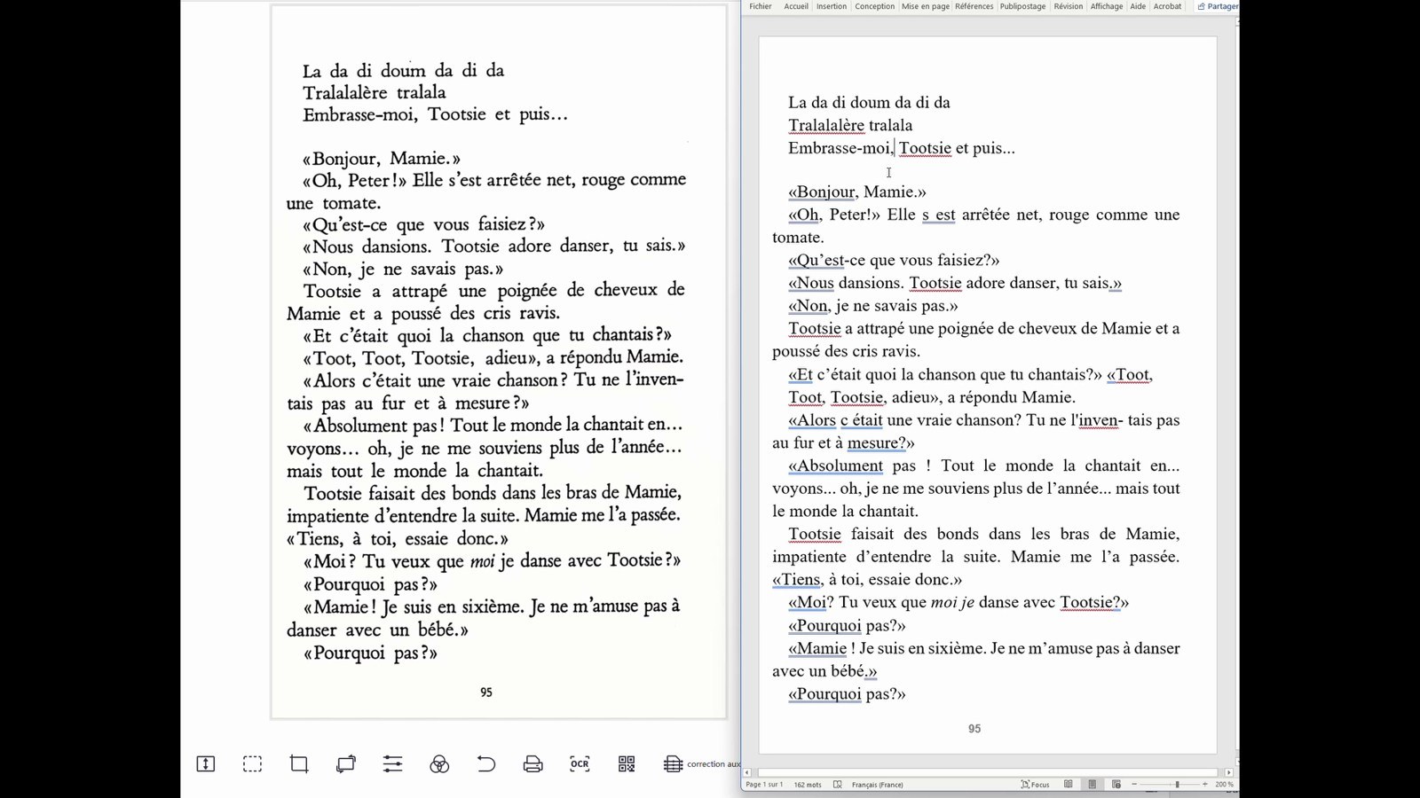Switch to Print Layout view in Word

pos(1093,785)
